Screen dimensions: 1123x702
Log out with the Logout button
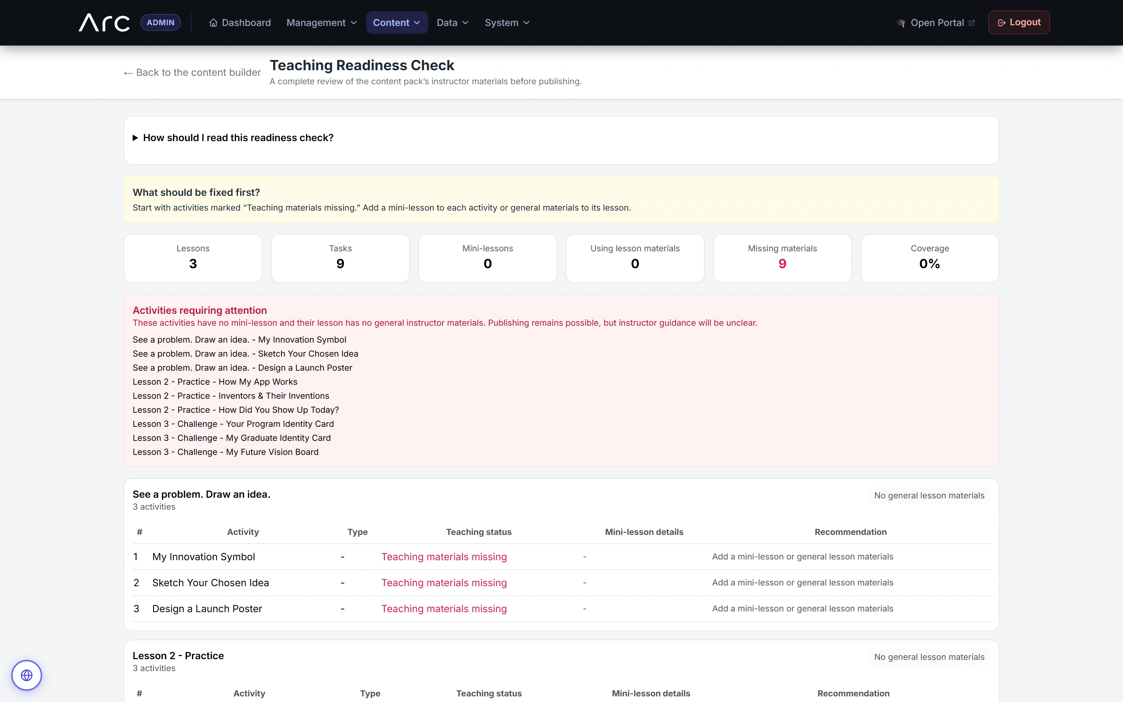click(1018, 22)
